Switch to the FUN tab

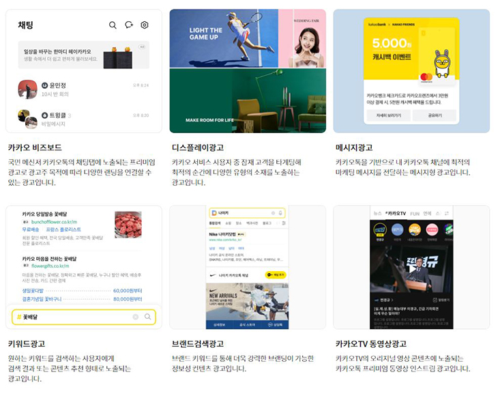tap(415, 214)
